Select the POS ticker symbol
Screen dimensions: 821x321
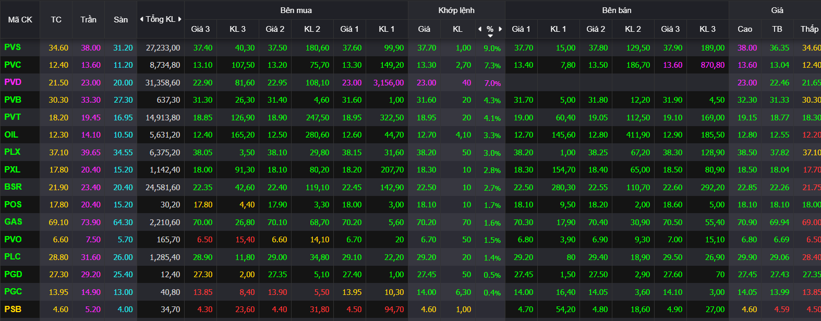(x=13, y=205)
